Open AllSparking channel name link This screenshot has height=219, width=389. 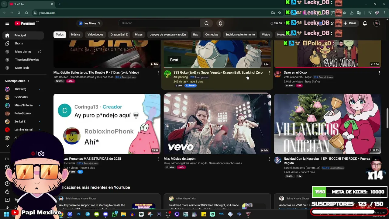pos(181,77)
